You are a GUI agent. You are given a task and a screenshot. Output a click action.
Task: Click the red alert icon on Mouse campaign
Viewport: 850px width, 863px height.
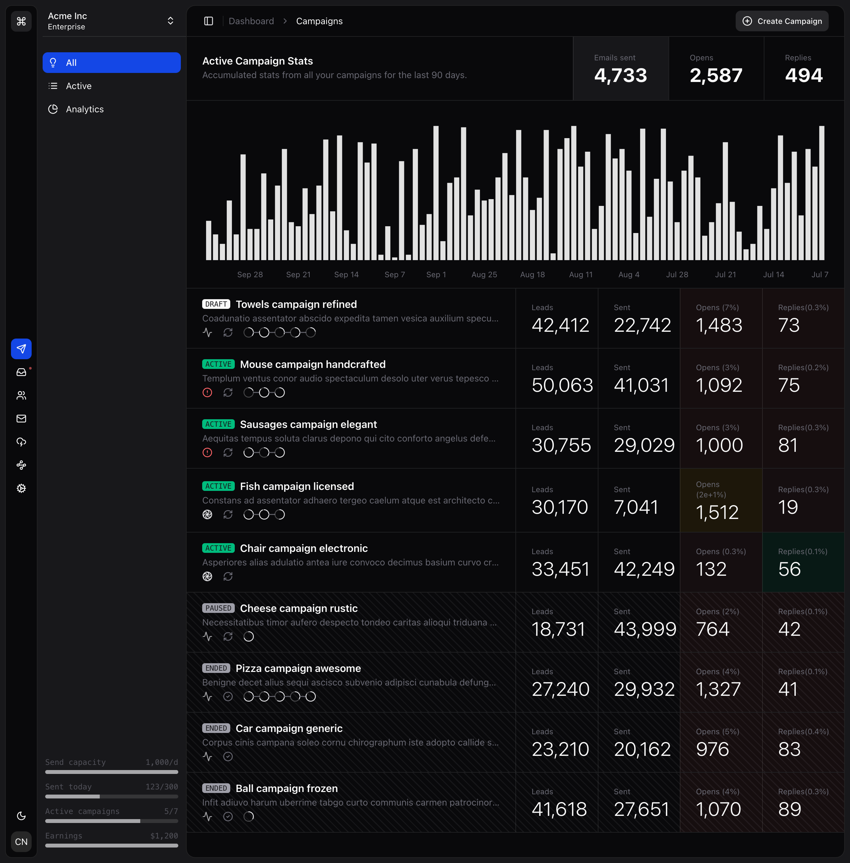(x=207, y=393)
